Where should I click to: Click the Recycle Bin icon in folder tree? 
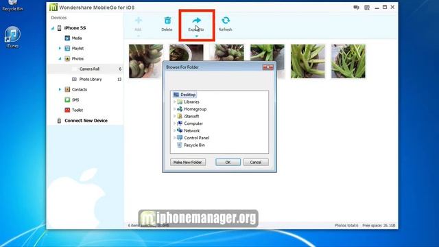[x=180, y=145]
